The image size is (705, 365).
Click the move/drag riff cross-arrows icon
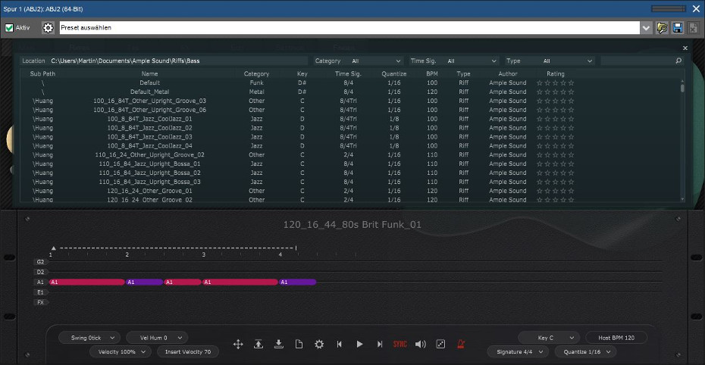pyautogui.click(x=238, y=345)
